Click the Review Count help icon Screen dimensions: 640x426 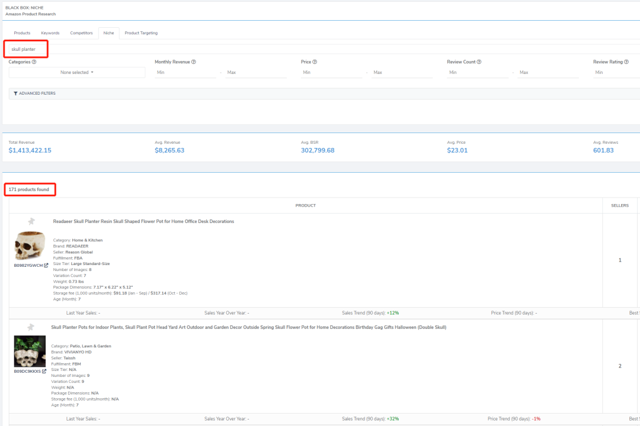pyautogui.click(x=479, y=62)
